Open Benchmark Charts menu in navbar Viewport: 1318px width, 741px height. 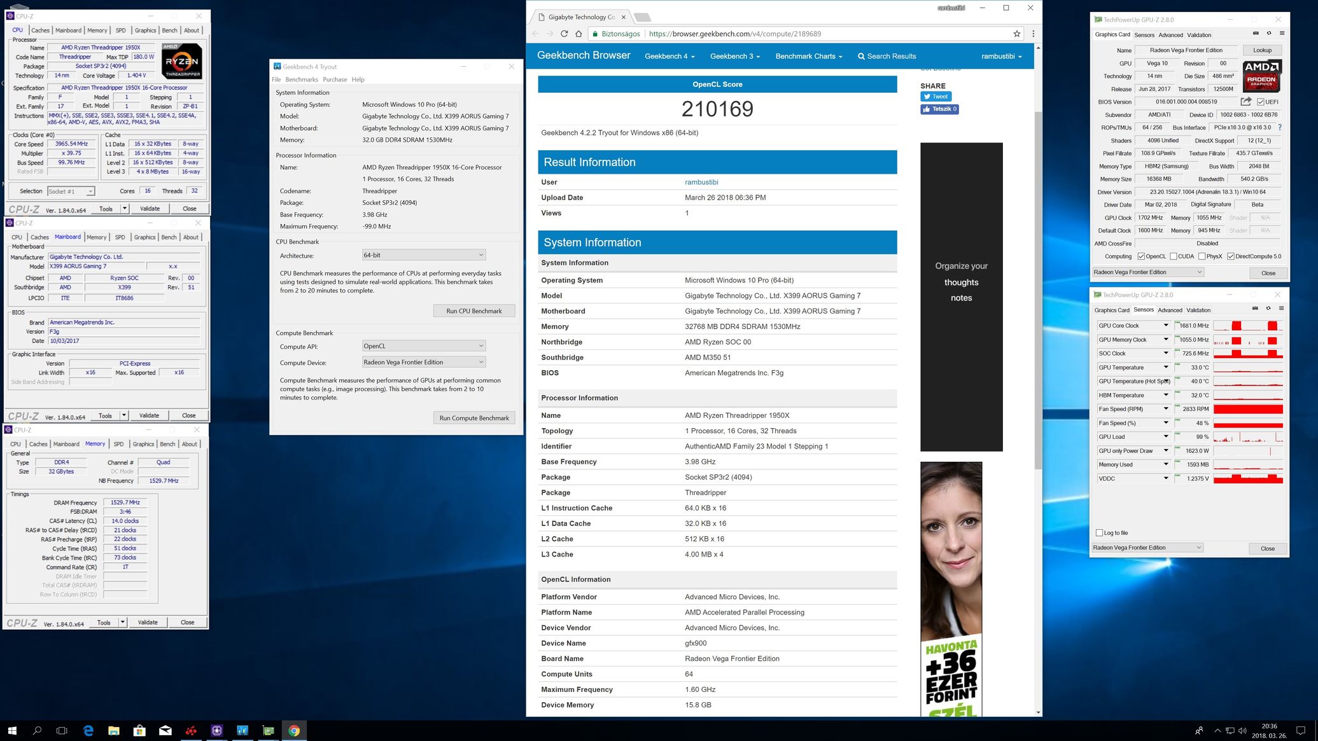808,56
